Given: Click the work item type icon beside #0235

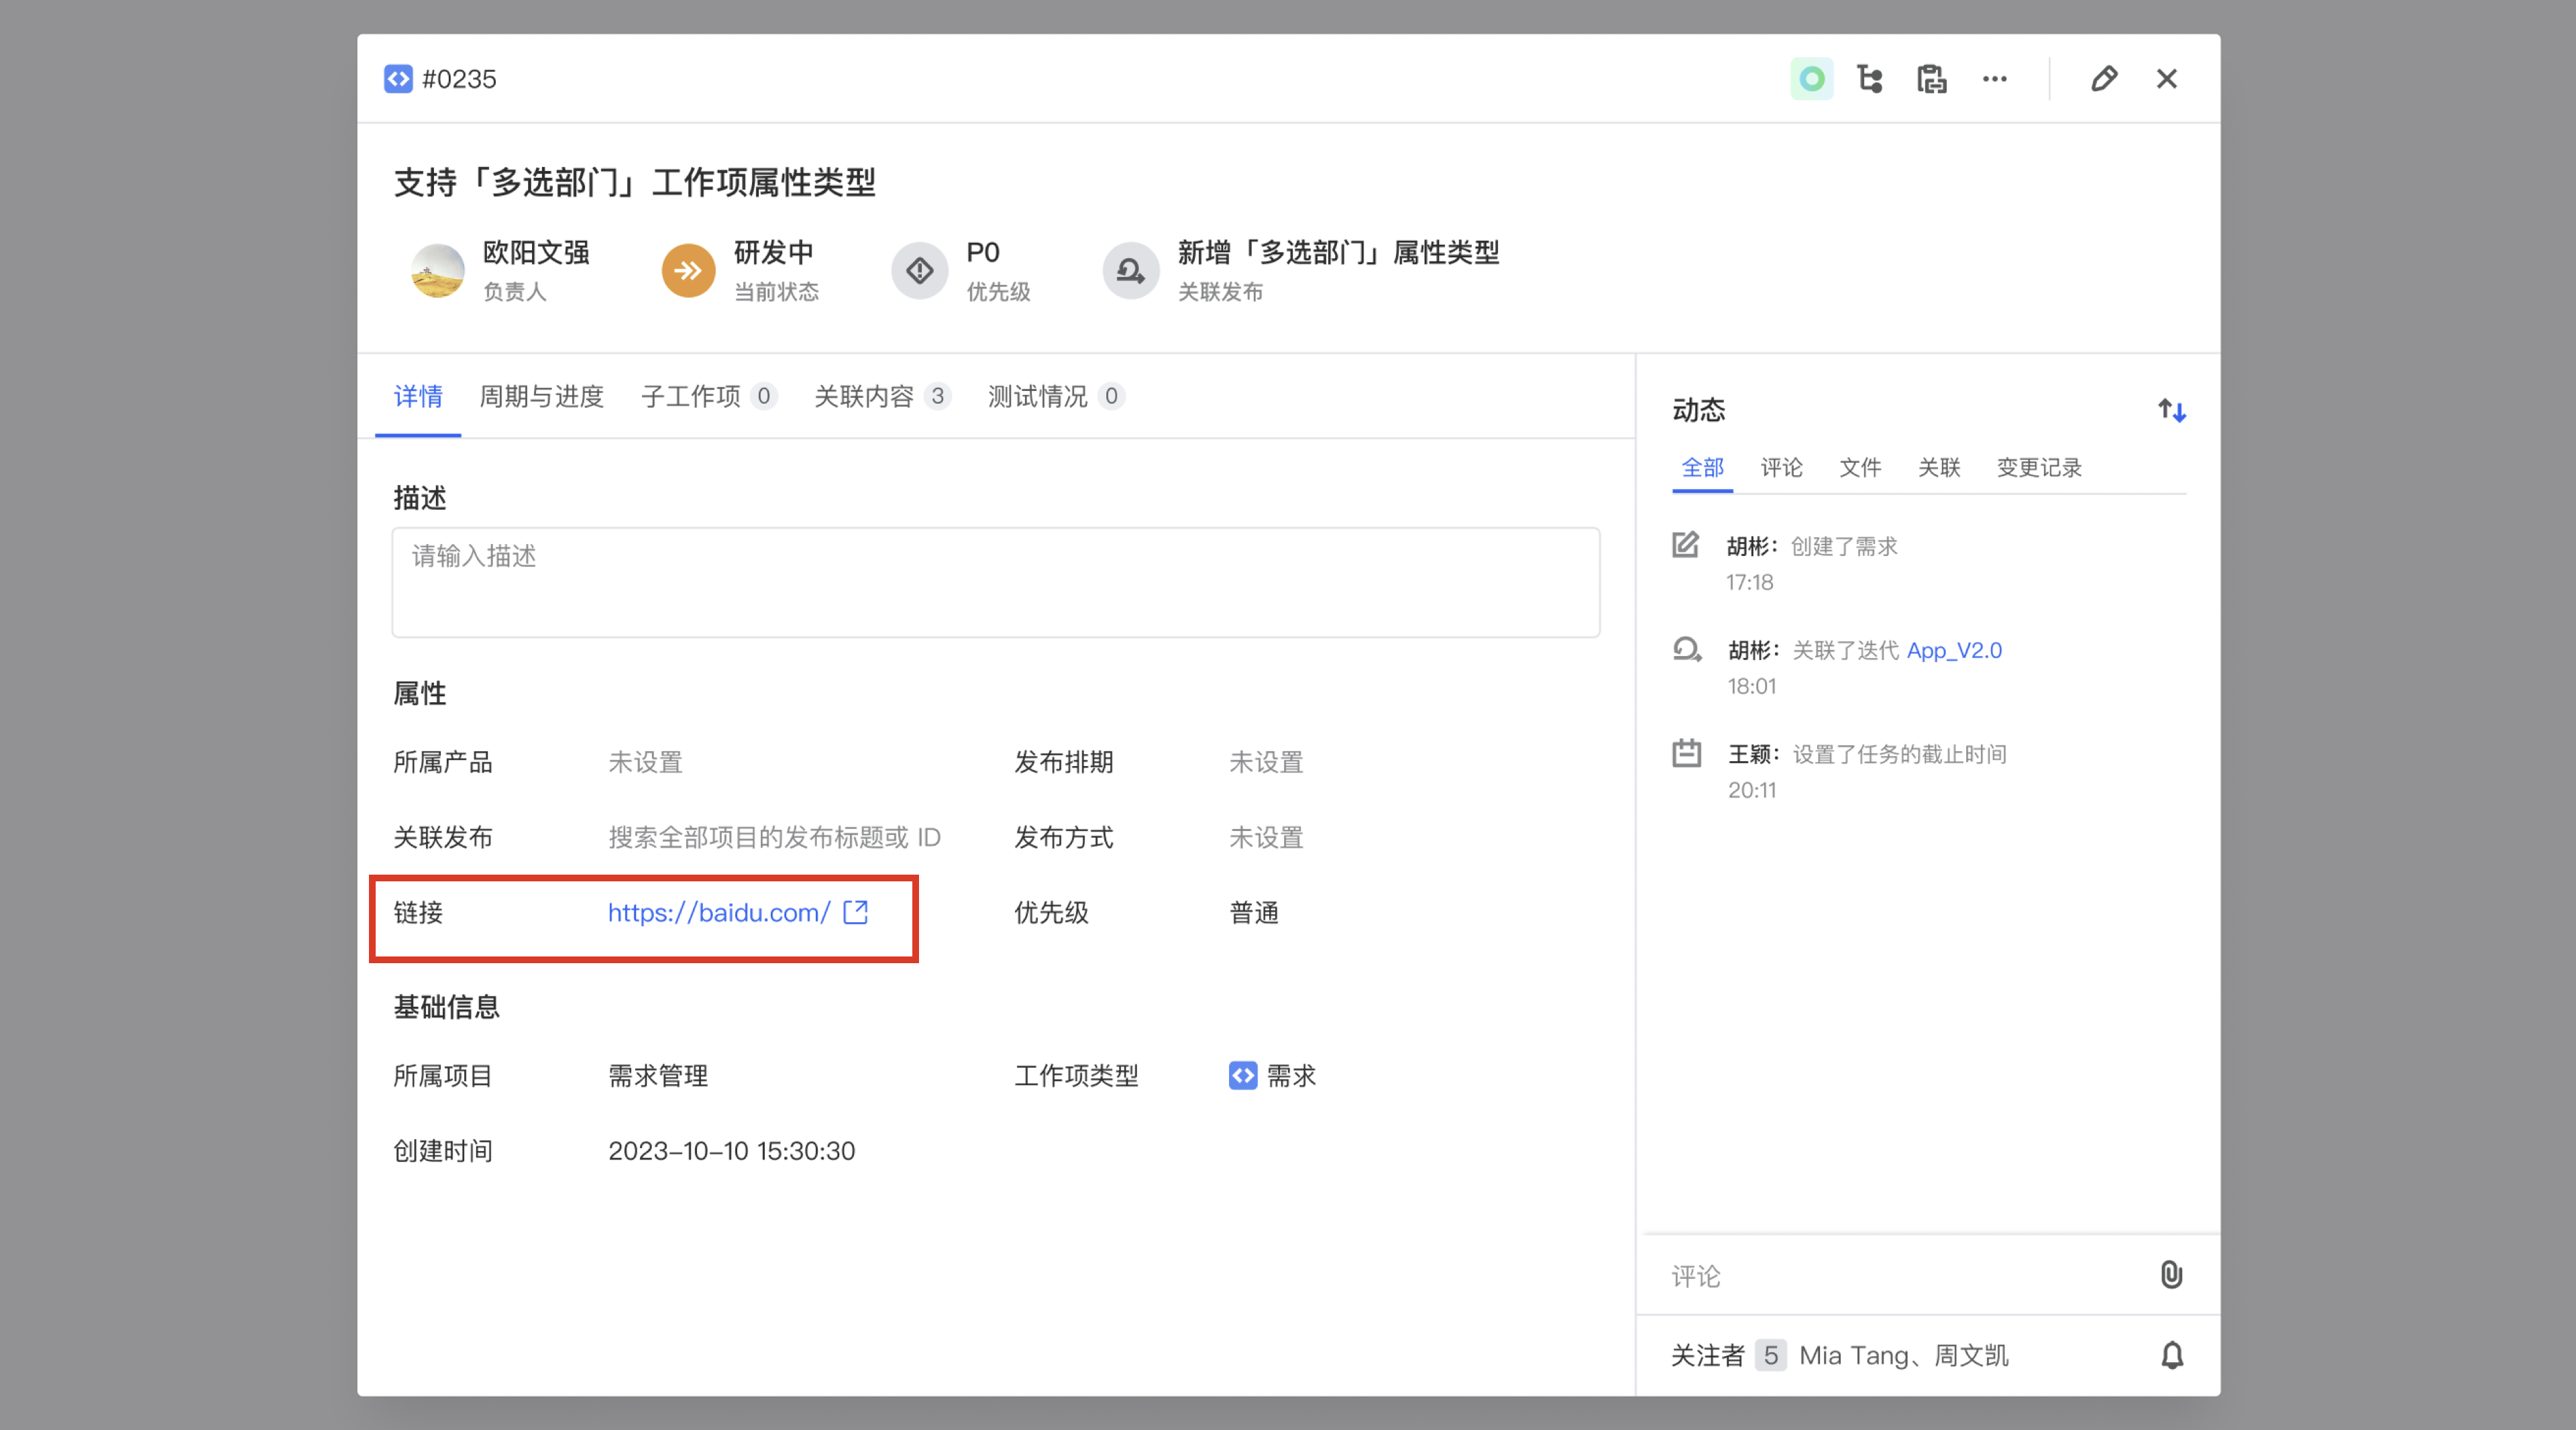Looking at the screenshot, I should coord(398,78).
